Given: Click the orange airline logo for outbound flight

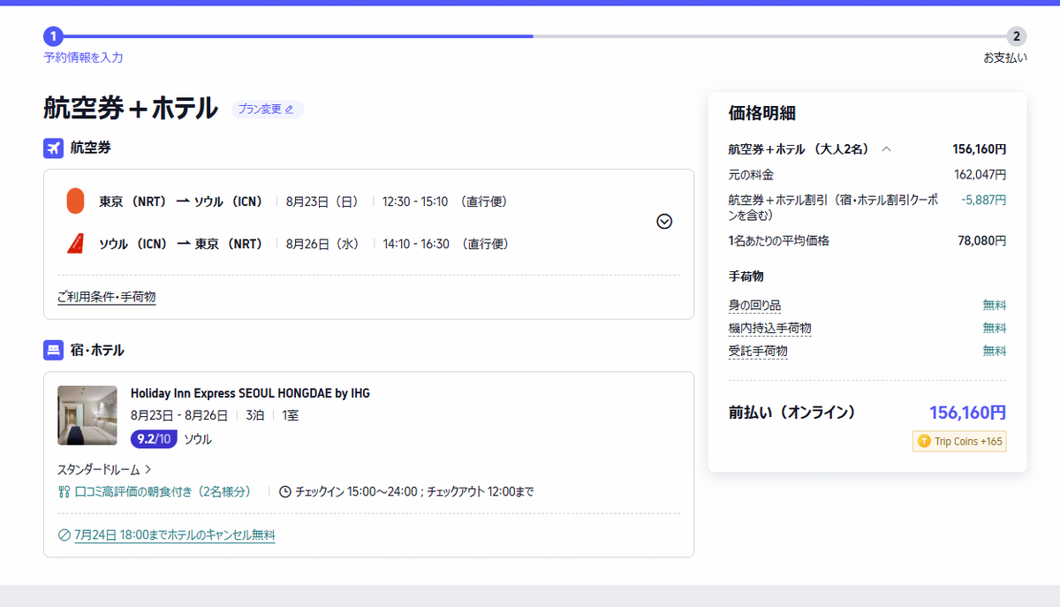Looking at the screenshot, I should (75, 201).
